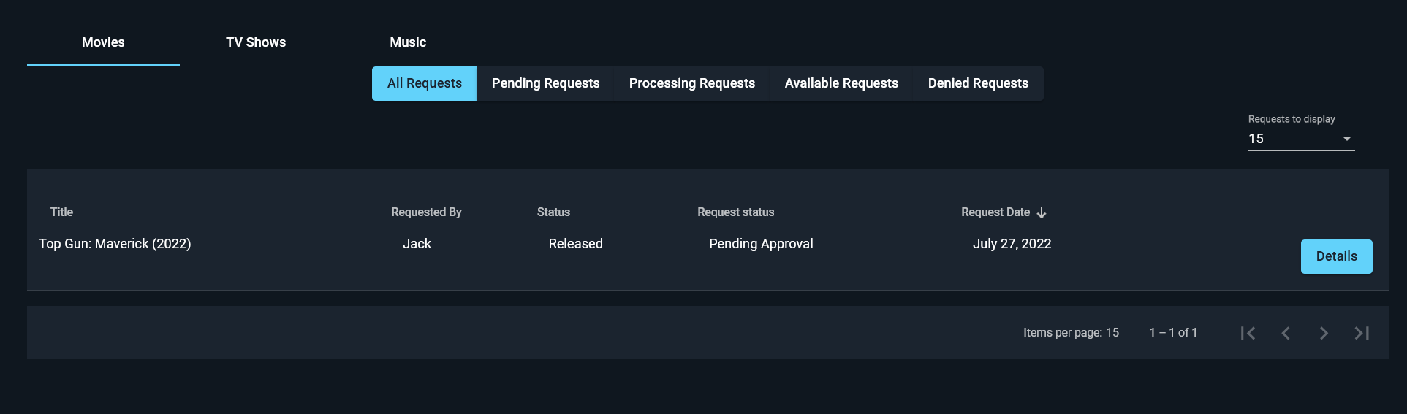Sort by Status column header
Image resolution: width=1407 pixels, height=414 pixels.
553,212
